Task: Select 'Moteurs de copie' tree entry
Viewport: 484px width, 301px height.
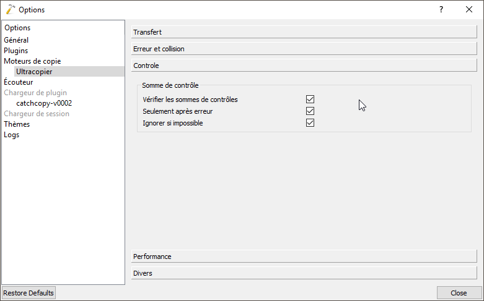Action: (x=32, y=61)
